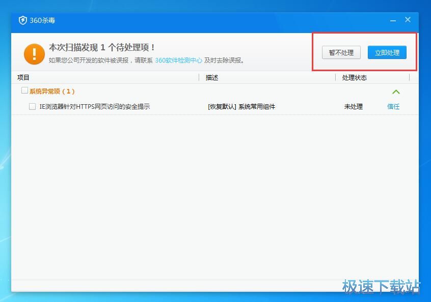Click description [恢复默认] 系统常用组件
Screen dimensions: 431x302
tap(241, 107)
